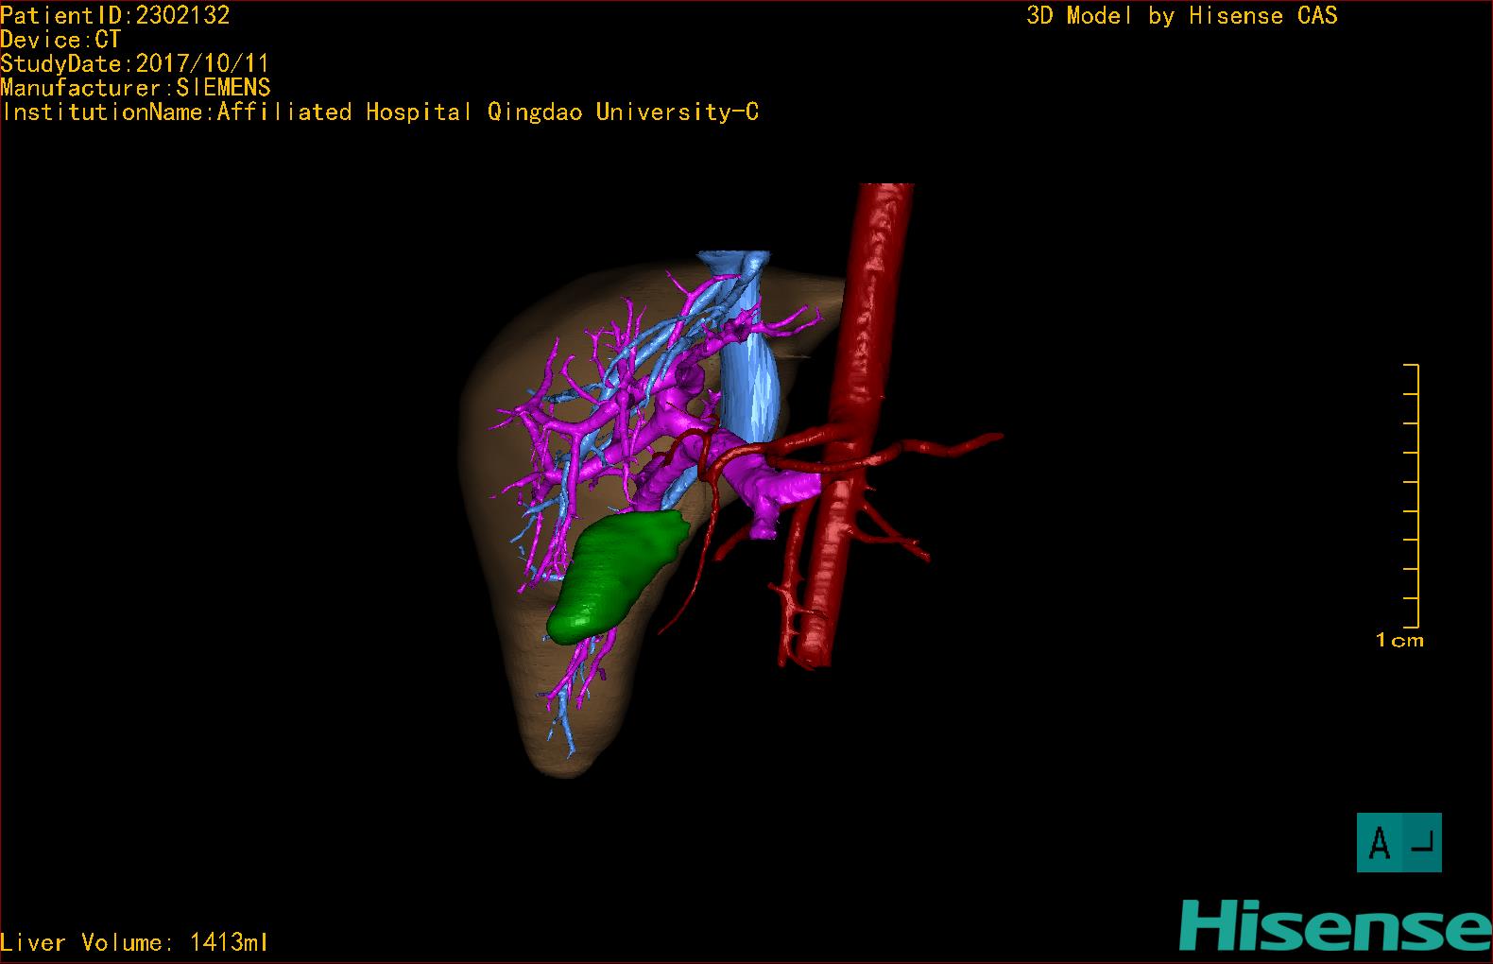Viewport: 1493px width, 964px height.
Task: Click the orientation cube labeled A
Action: coord(1399,842)
